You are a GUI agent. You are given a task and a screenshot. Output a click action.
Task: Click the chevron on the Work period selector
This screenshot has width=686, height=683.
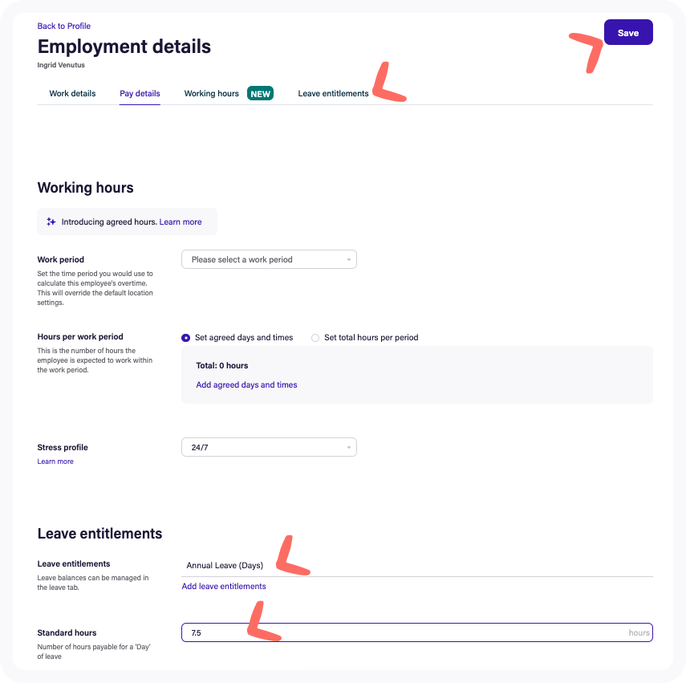click(x=348, y=259)
